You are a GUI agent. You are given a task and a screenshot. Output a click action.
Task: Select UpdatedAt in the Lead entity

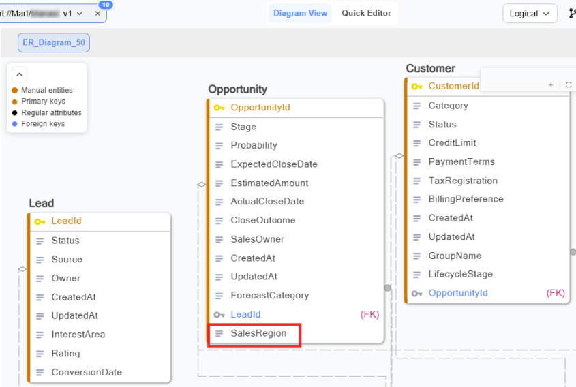pos(74,315)
